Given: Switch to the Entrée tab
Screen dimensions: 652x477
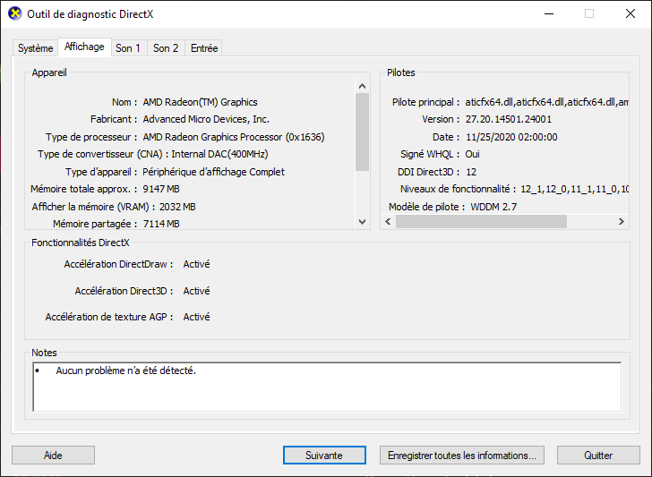Looking at the screenshot, I should (x=204, y=48).
